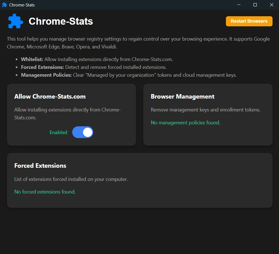Click the Chrome-Stats title bar text
This screenshot has width=279, height=254.
point(22,5)
